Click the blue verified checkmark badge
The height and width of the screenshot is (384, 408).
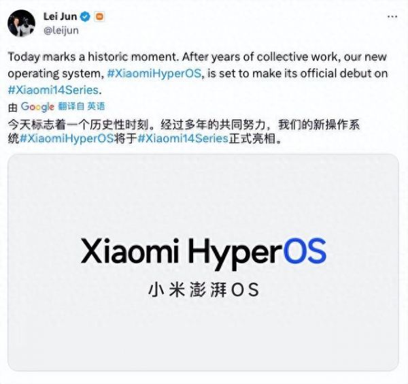[85, 16]
